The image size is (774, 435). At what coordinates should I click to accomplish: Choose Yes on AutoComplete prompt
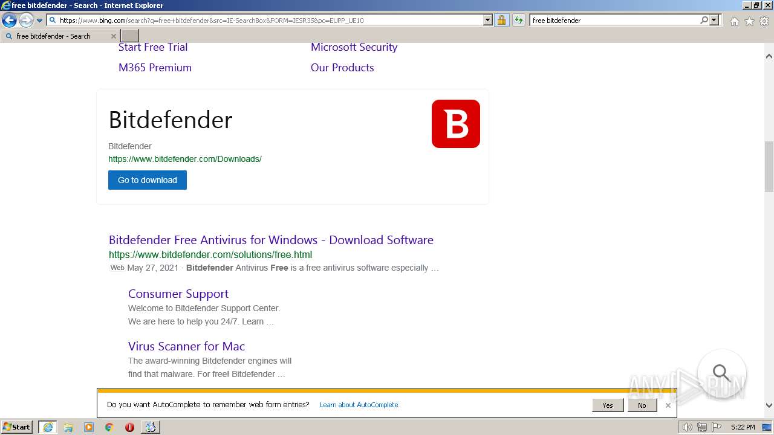coord(608,405)
